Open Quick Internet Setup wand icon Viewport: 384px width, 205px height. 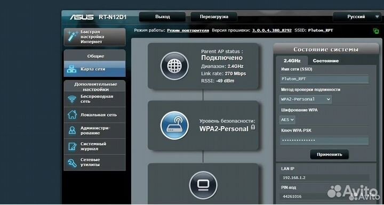pos(73,36)
